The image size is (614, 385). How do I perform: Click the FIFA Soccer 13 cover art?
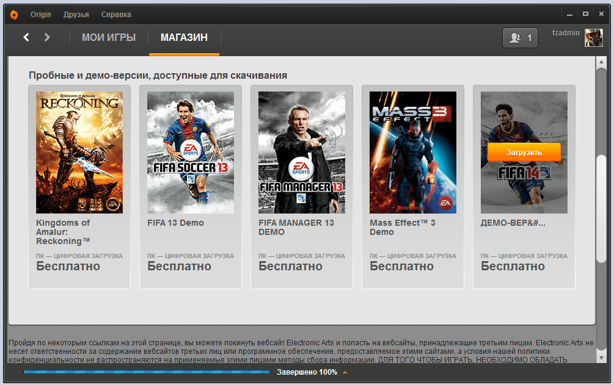[x=191, y=153]
